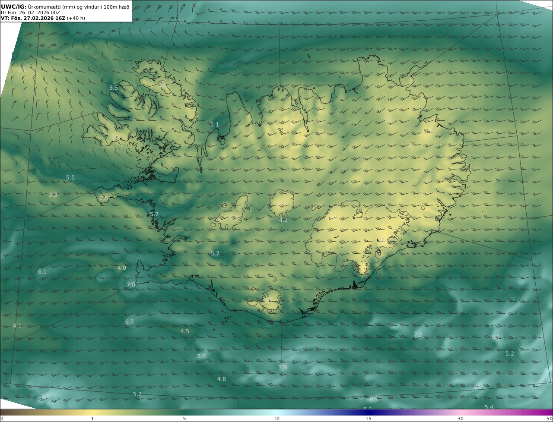Click the colorbar tick label 30
This screenshot has height=422, width=553.
[461, 419]
